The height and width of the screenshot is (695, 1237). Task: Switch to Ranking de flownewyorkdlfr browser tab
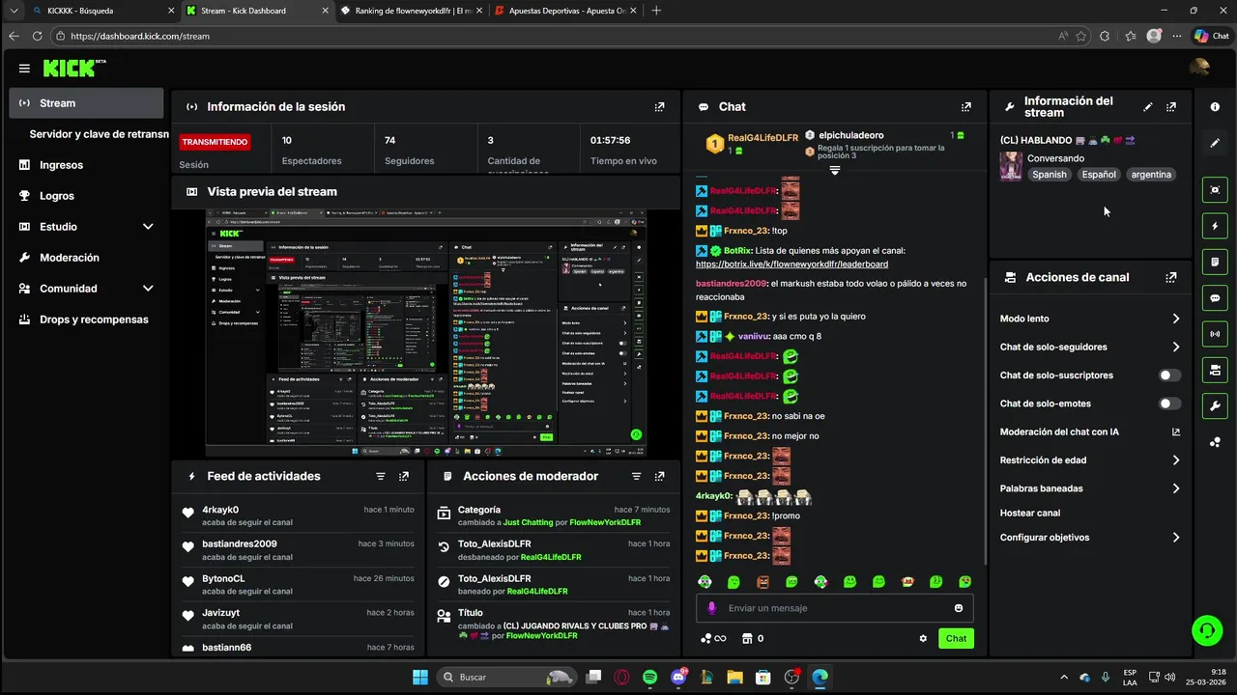coord(411,11)
